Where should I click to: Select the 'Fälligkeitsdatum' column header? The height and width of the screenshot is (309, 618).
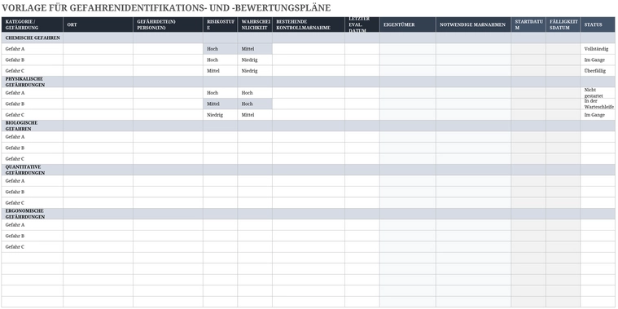click(x=563, y=24)
